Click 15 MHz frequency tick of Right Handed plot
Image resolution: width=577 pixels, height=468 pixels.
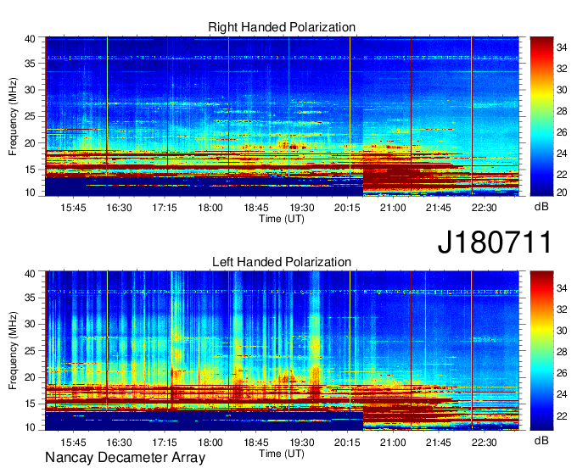point(30,170)
